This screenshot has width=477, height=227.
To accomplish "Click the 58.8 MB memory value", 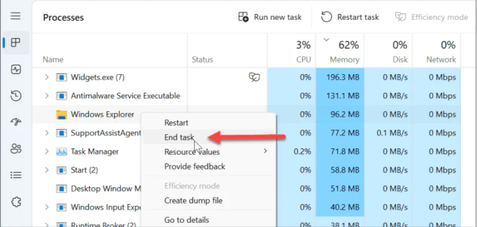I will pos(345,170).
